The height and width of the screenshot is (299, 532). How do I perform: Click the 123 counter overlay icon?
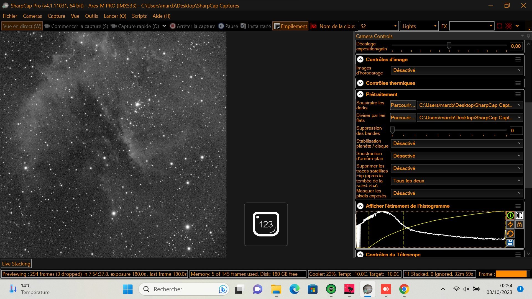[266, 224]
